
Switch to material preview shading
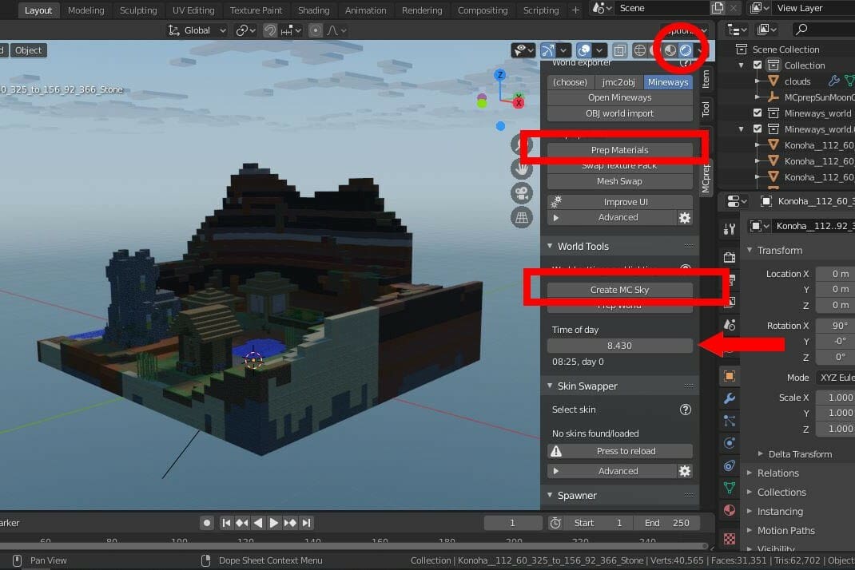pyautogui.click(x=670, y=50)
